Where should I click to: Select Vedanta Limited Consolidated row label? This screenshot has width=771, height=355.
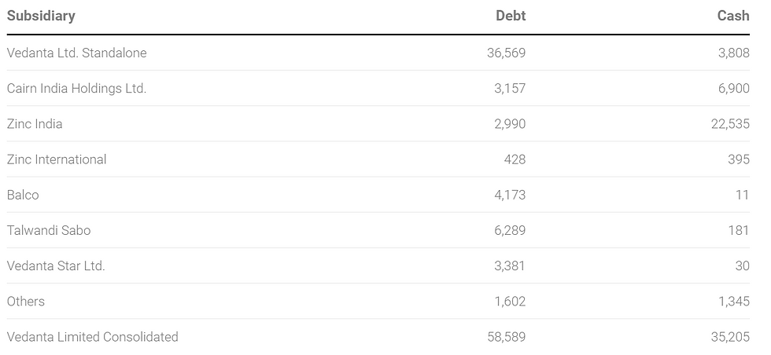pos(93,337)
